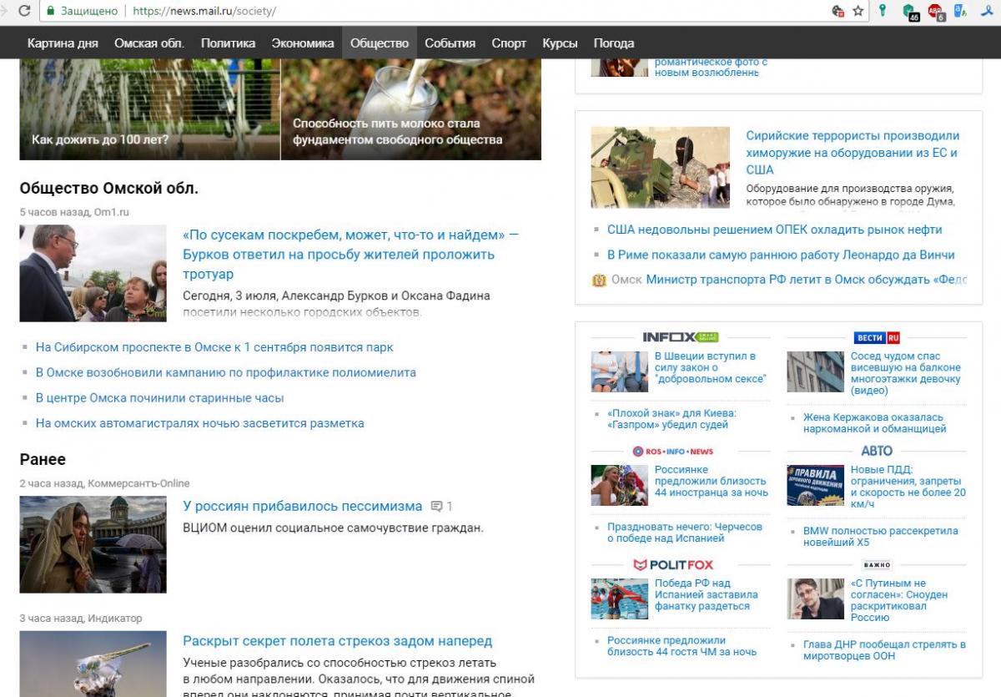
Task: Open the Google Translate extension icon
Action: 960,12
